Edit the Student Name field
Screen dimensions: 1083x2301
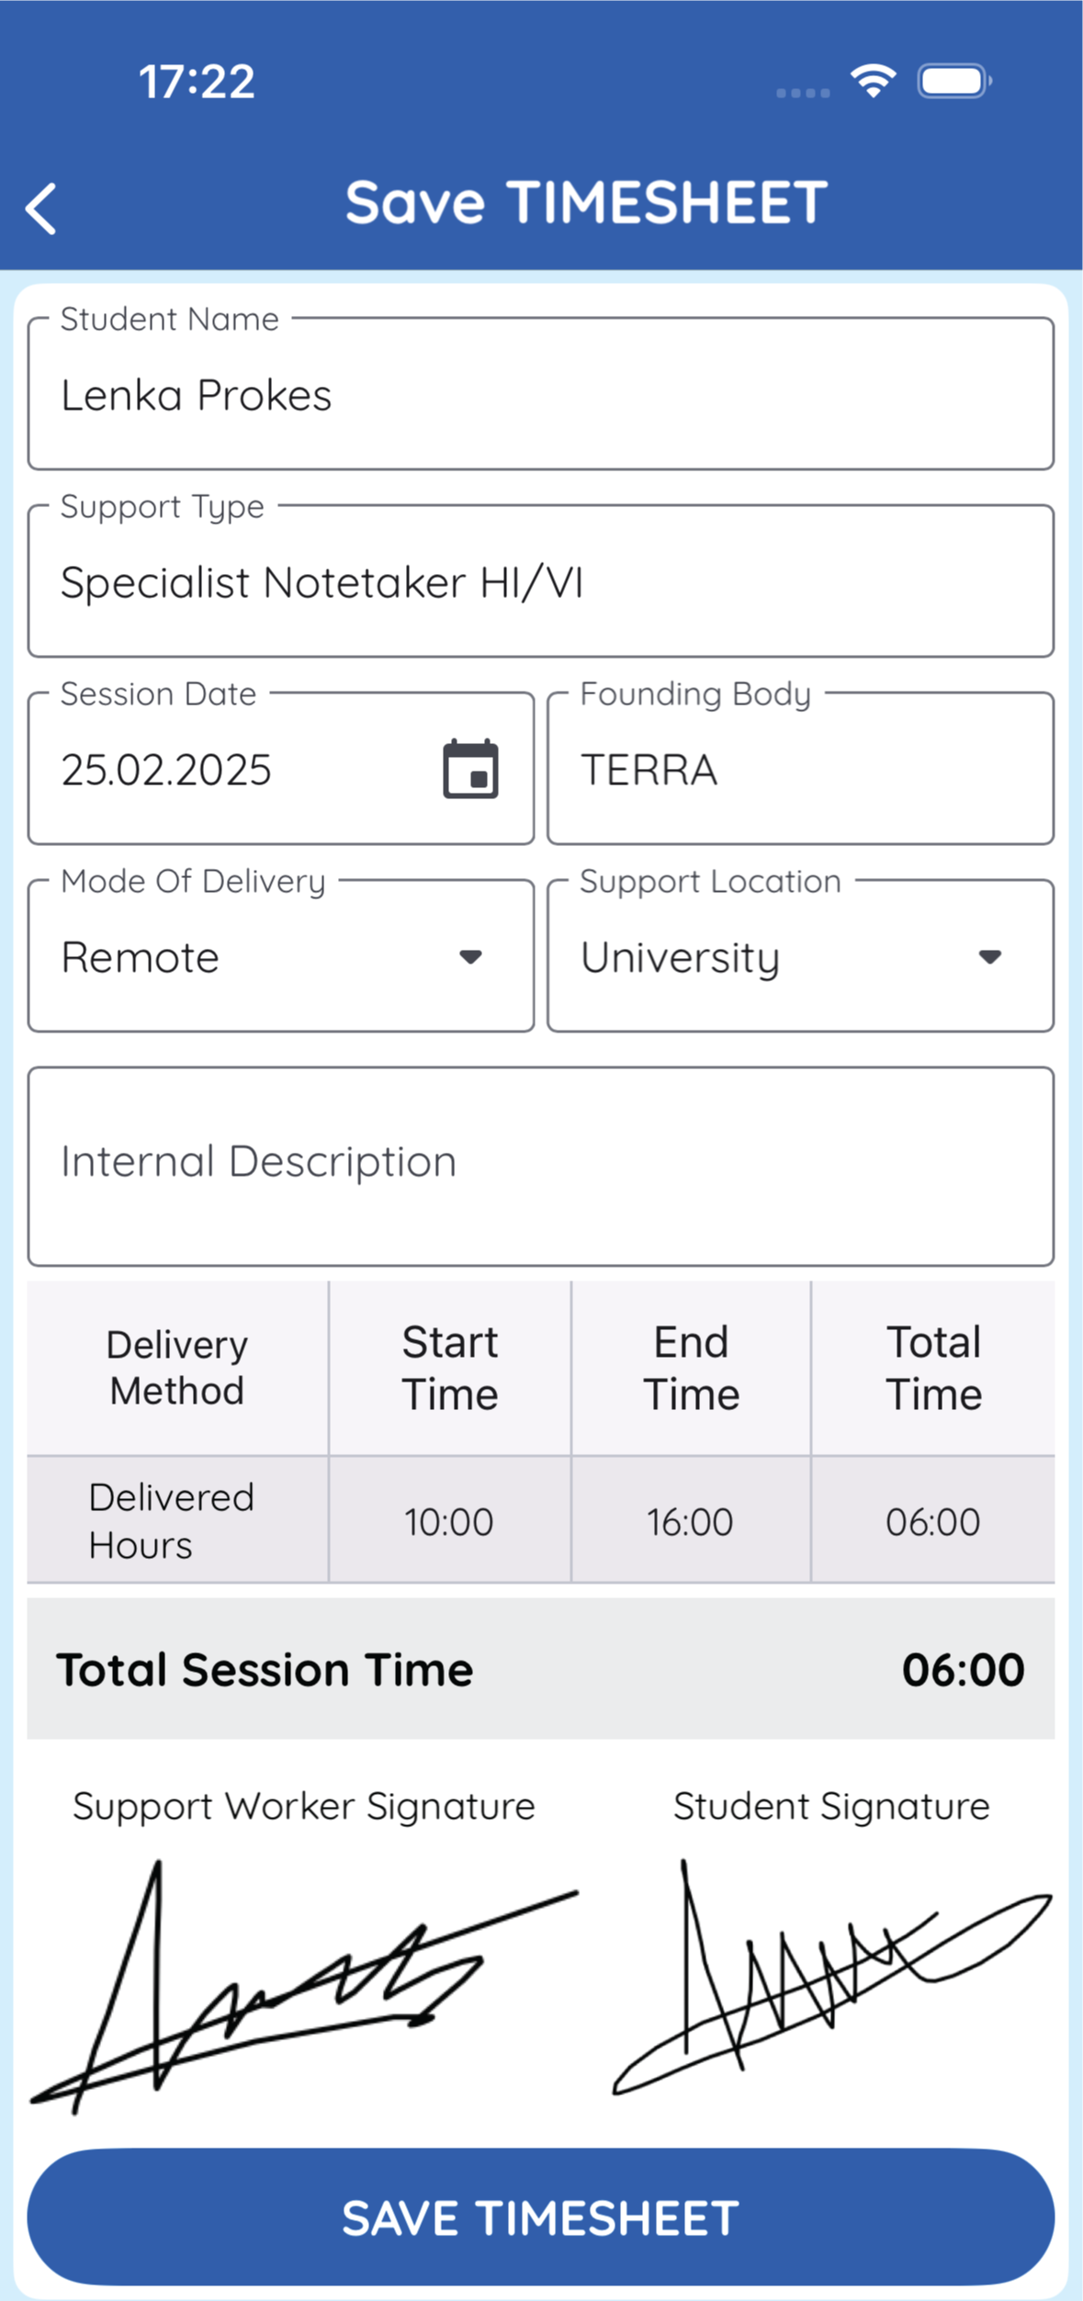click(x=540, y=394)
